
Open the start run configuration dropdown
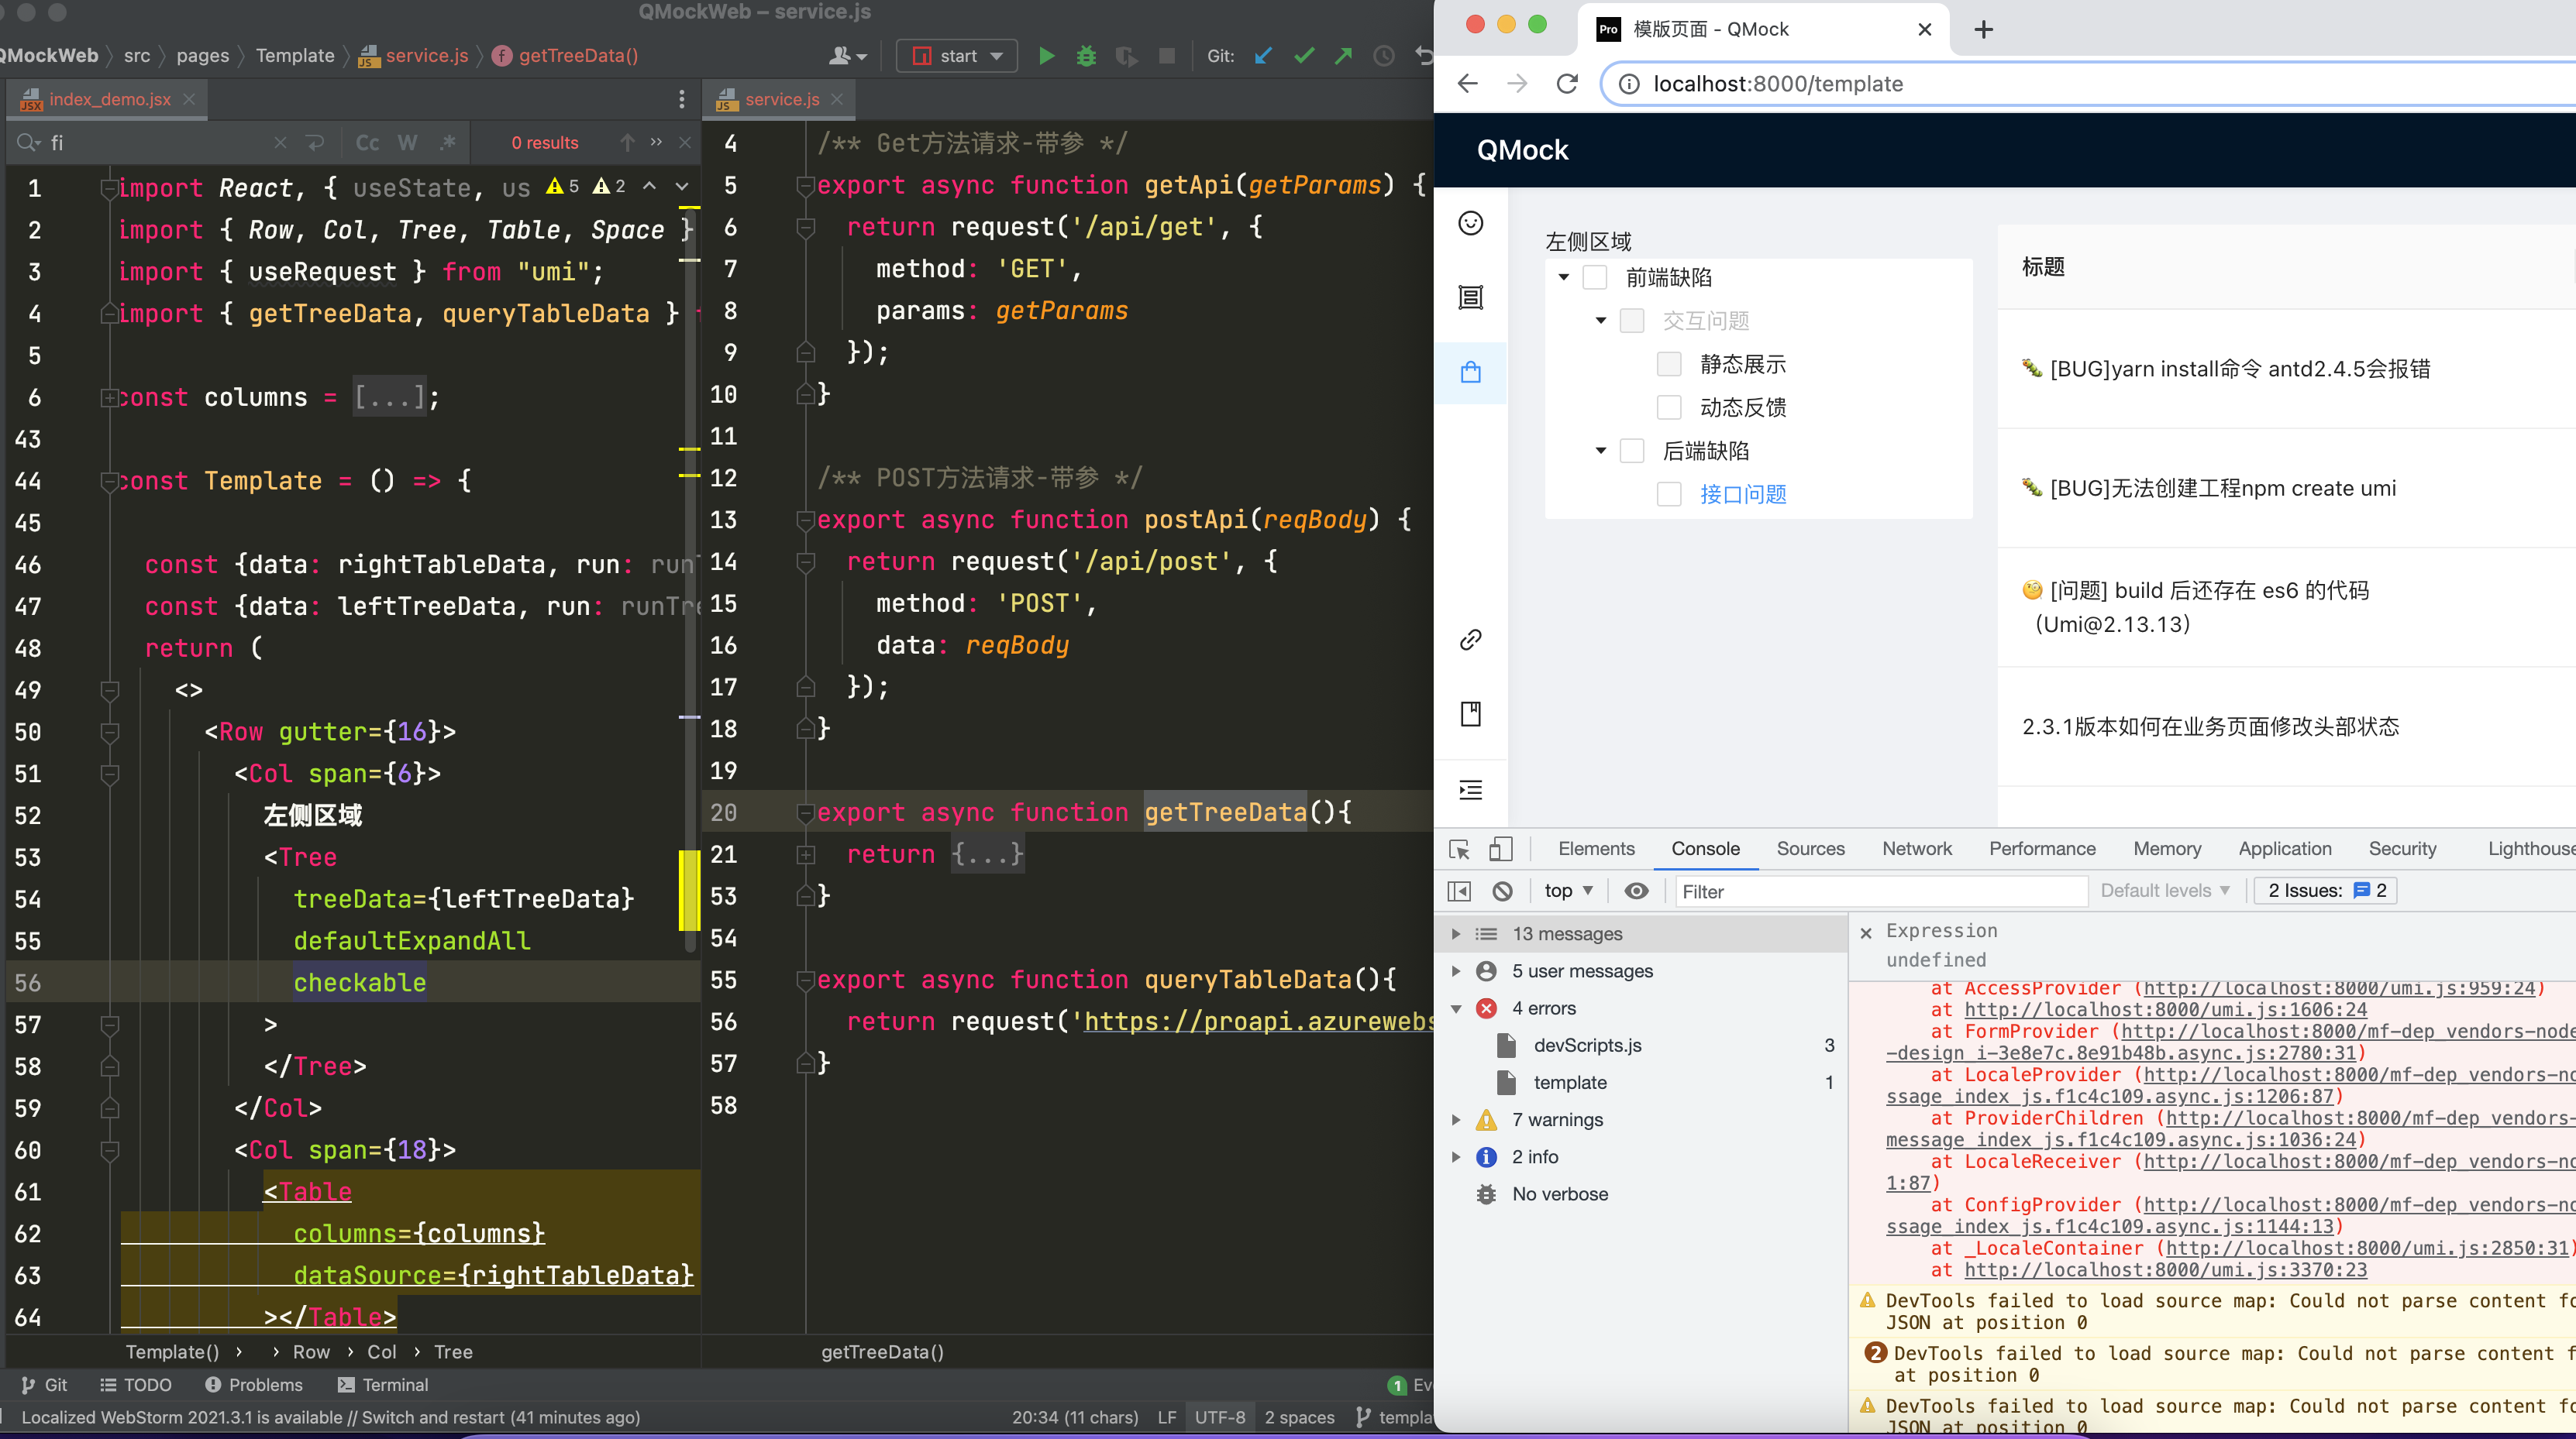[x=956, y=56]
